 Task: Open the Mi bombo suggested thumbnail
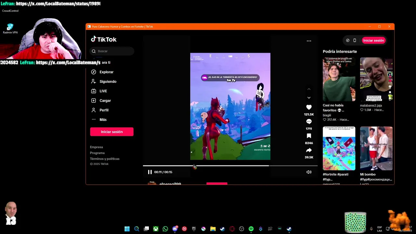(x=376, y=148)
